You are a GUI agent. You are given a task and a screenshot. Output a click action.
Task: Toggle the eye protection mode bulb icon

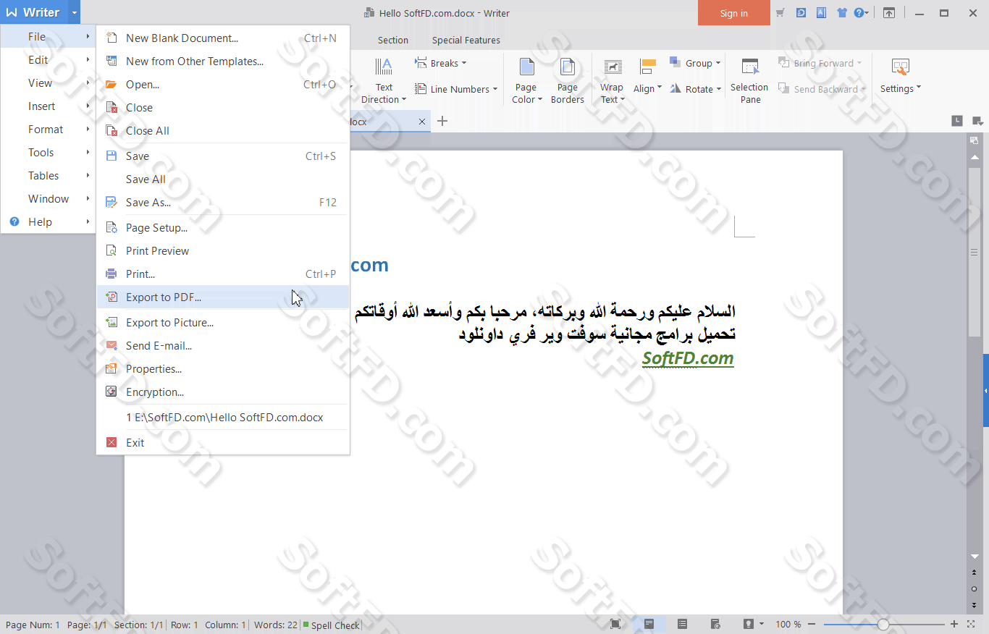point(749,624)
